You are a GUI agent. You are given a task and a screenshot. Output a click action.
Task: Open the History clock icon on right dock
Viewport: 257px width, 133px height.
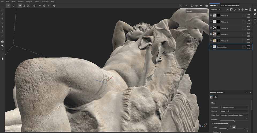pyautogui.click(x=255, y=19)
